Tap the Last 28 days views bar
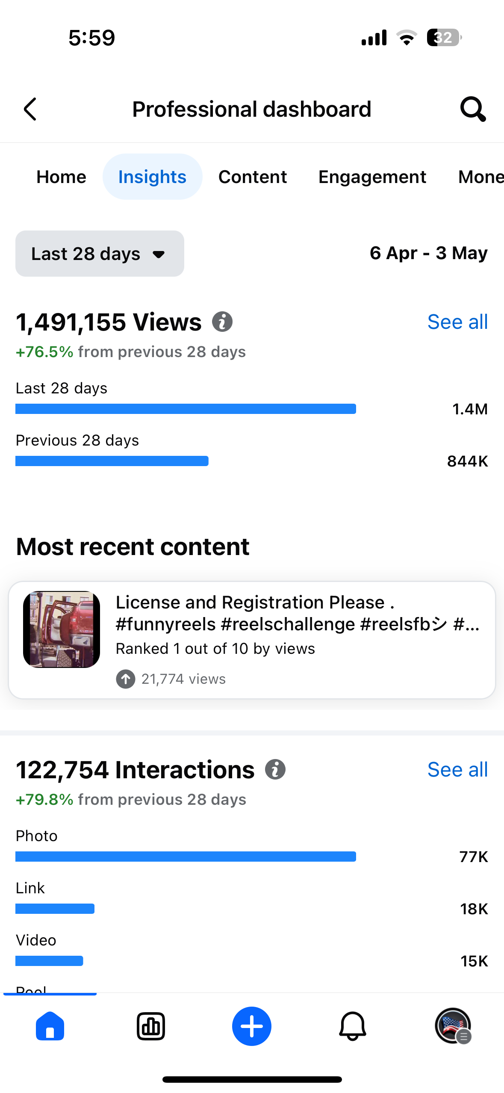The image size is (504, 1093). coord(186,409)
